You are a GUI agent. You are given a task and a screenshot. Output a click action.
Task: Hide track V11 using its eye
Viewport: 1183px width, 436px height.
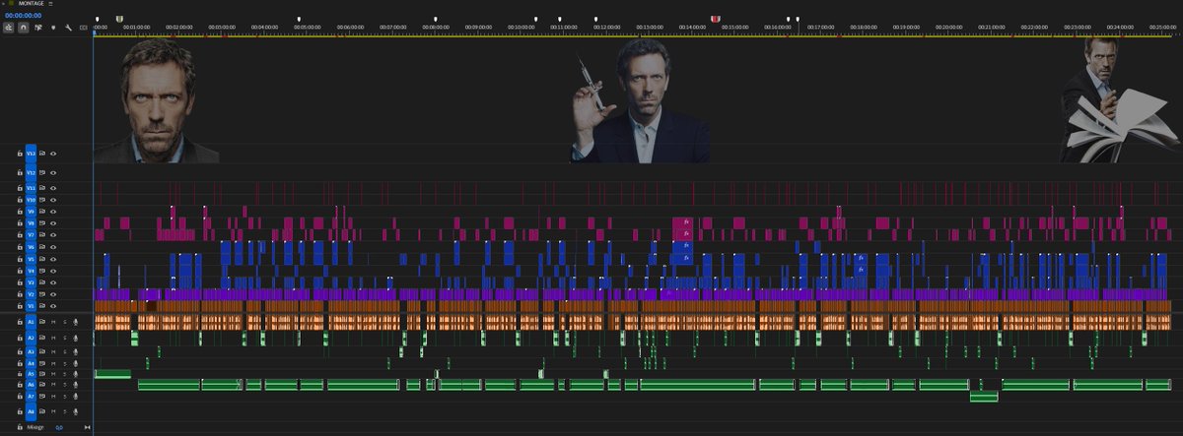coord(53,188)
